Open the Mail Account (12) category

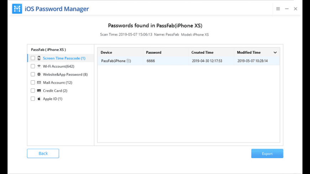pos(57,82)
